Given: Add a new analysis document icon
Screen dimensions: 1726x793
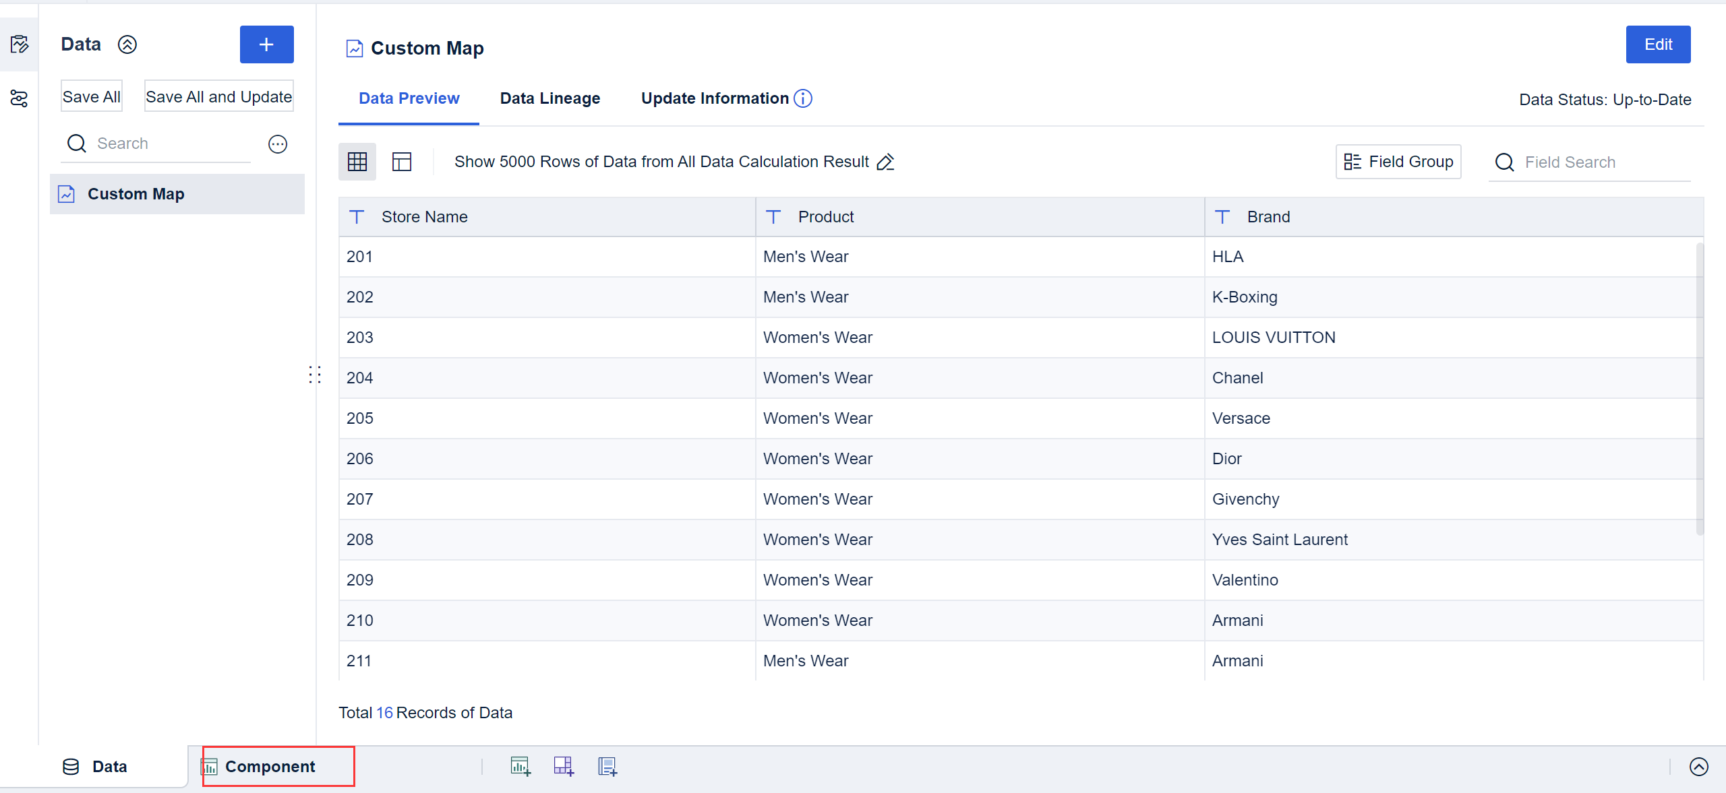Looking at the screenshot, I should click(607, 767).
